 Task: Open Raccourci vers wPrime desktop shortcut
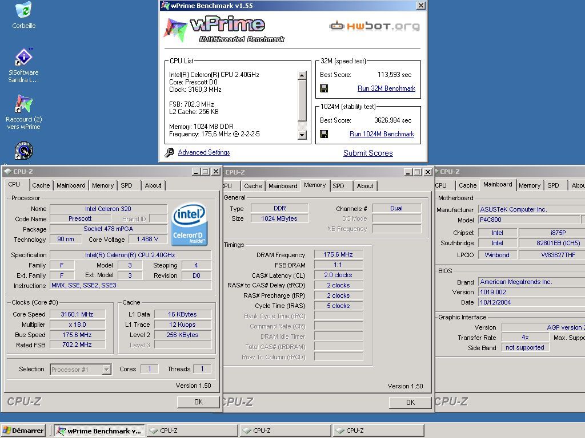24,104
